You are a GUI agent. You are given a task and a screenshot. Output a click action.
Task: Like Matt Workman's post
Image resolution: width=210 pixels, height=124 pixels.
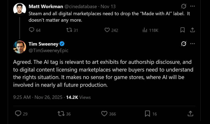click(107, 30)
